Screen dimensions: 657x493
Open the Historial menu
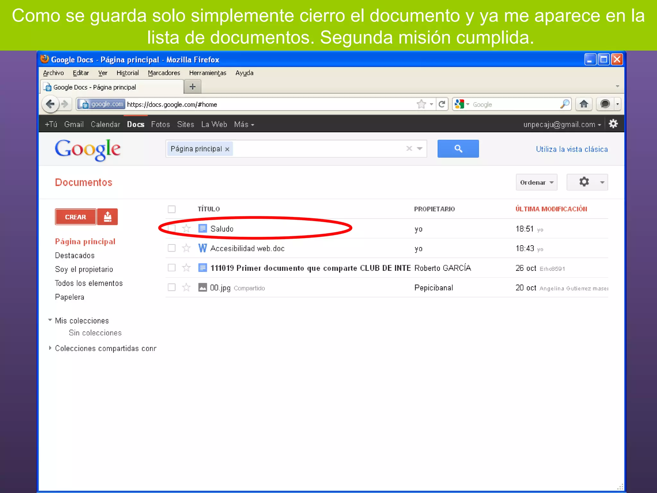(128, 73)
